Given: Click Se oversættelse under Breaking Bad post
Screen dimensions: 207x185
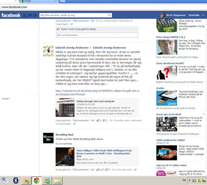Looking at the screenshot, I should pyautogui.click(x=64, y=144).
